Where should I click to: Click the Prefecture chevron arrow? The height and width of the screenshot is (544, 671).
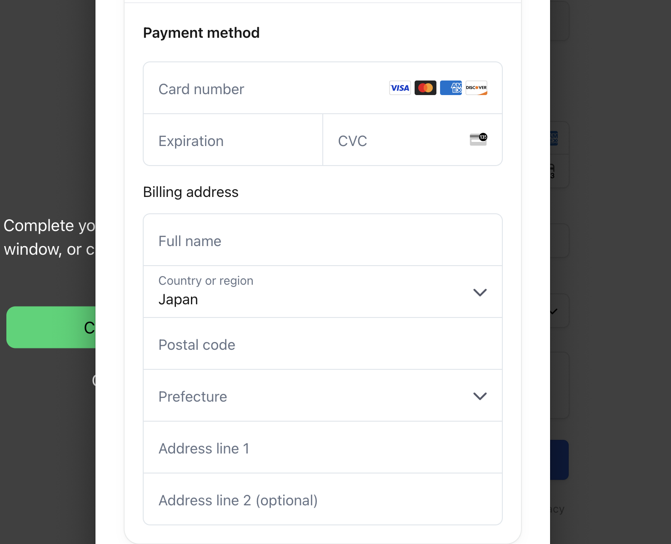(x=480, y=396)
